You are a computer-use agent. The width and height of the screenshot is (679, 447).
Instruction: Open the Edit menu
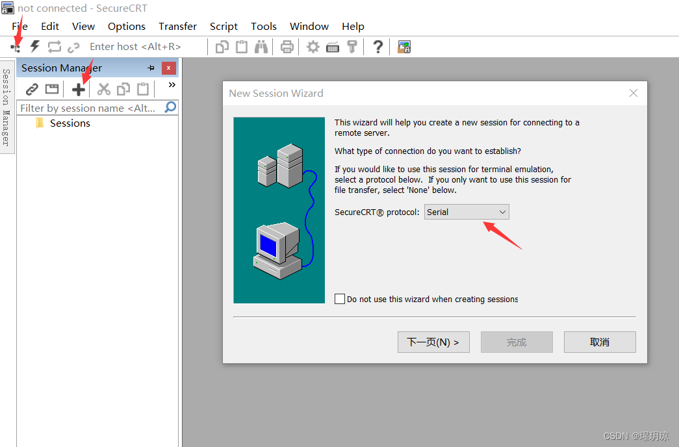[x=50, y=27]
